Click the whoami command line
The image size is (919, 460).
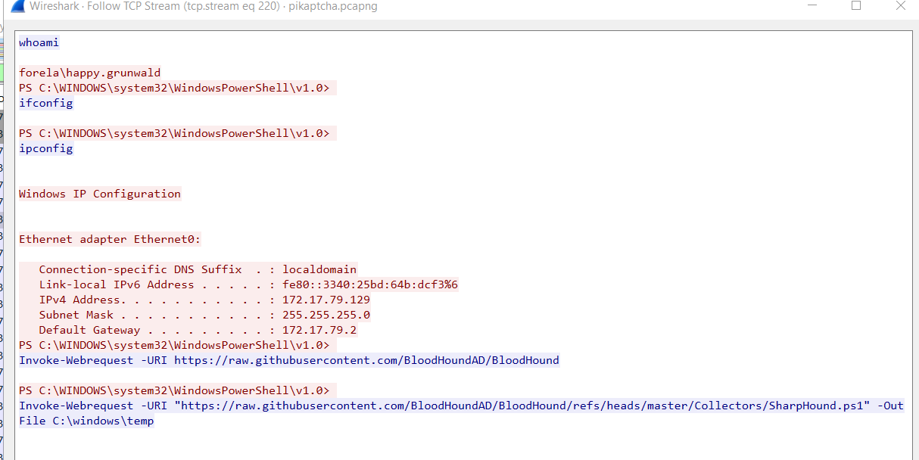[39, 42]
